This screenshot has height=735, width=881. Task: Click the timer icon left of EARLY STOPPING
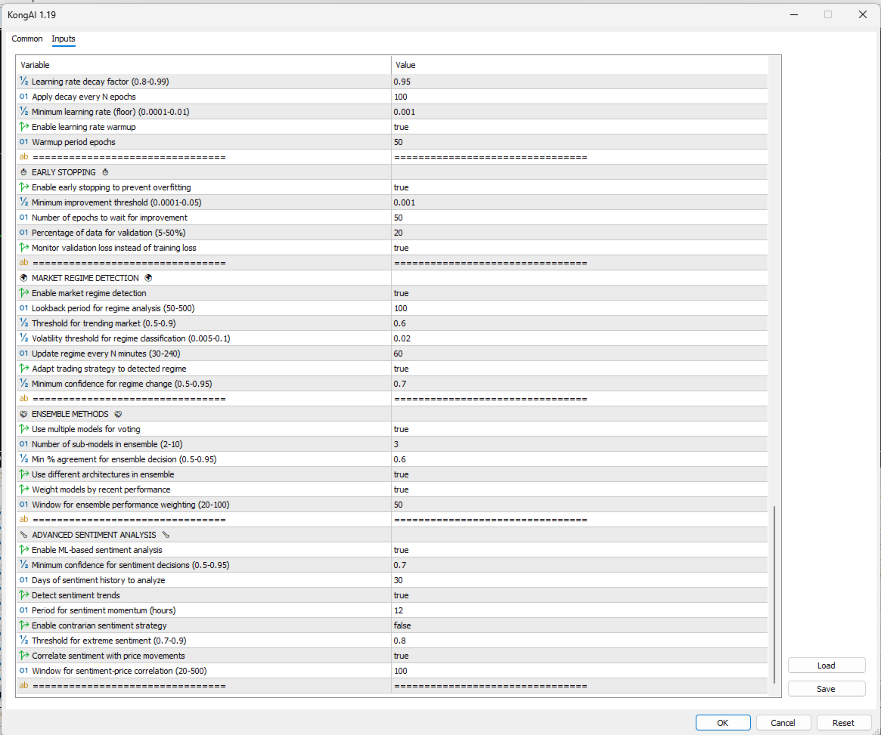pos(23,172)
